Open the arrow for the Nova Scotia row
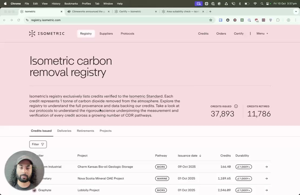 pyautogui.click(x=266, y=178)
